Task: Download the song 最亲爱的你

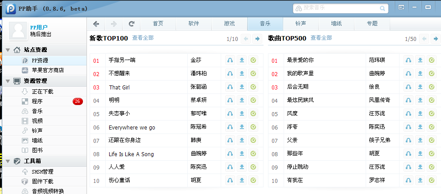Action: (420, 61)
